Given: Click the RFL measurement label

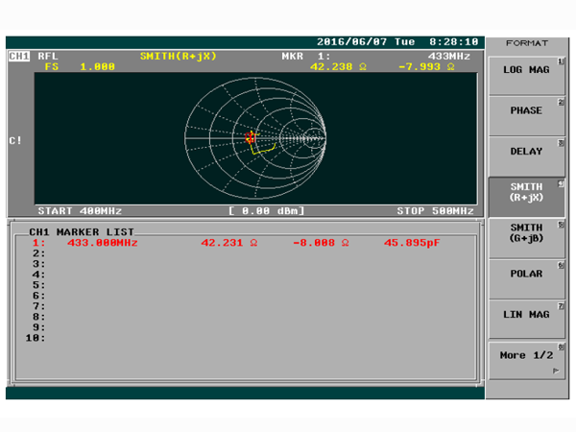Looking at the screenshot, I should point(48,57).
